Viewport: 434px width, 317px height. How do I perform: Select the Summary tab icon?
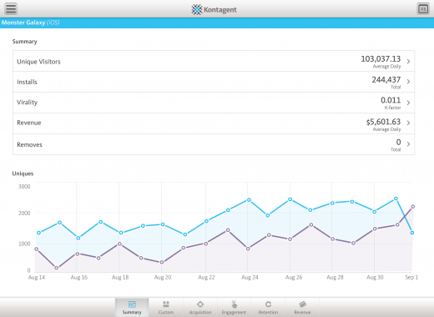point(132,304)
